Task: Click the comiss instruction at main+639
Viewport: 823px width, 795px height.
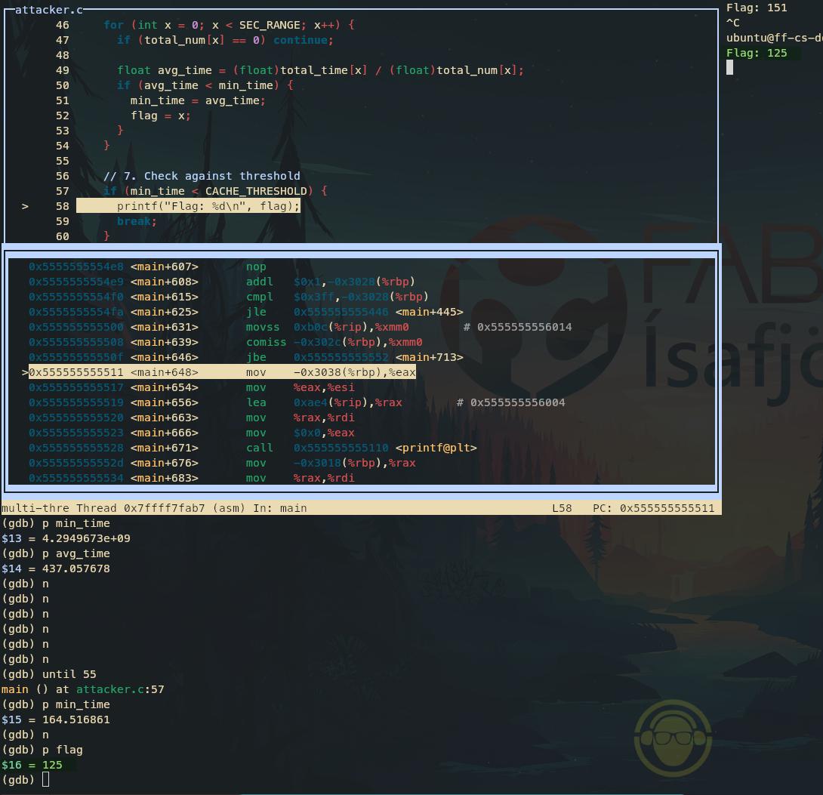Action: point(226,342)
